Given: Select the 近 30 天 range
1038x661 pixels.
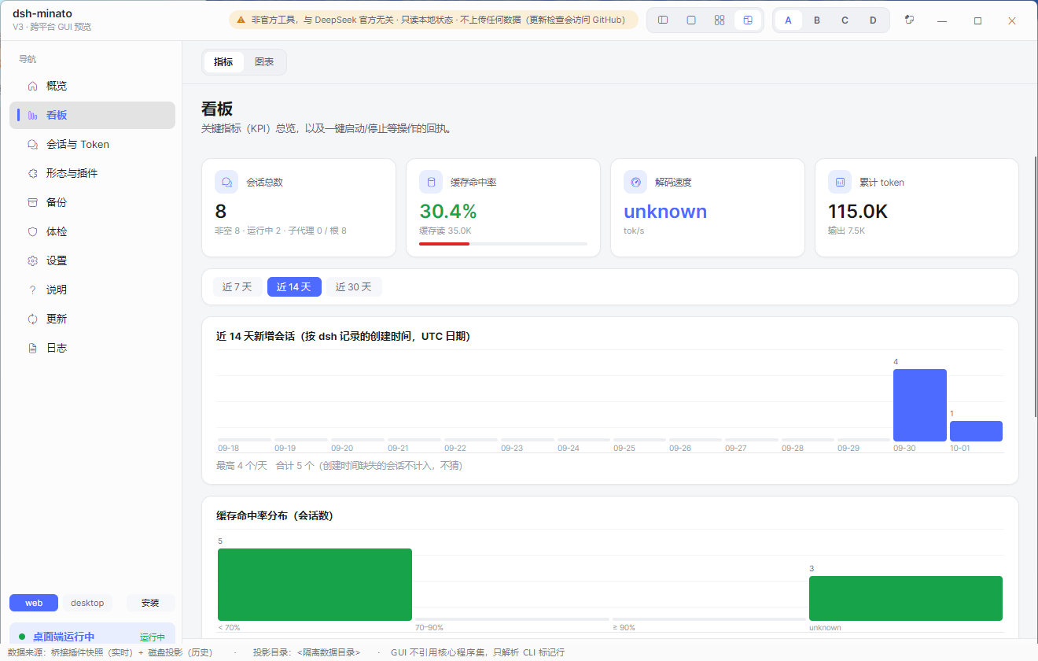Looking at the screenshot, I should tap(353, 287).
